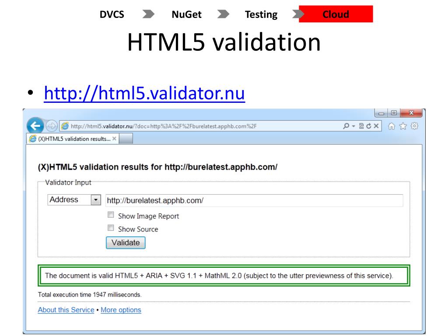Follow the http://html5.validator.nu slide link
Screen dimensions: 448x336
[x=144, y=94]
